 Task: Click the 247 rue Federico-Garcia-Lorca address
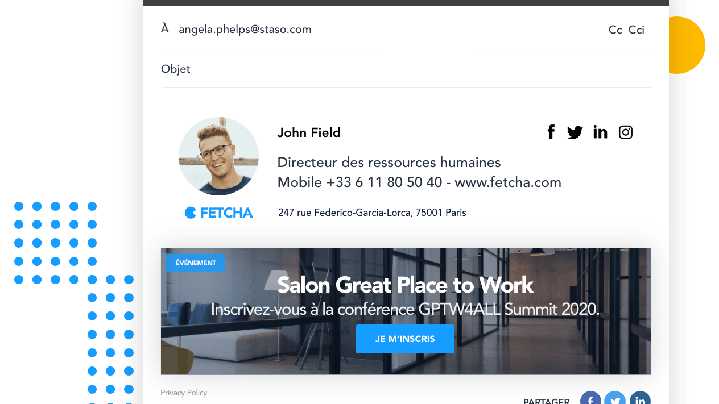tap(372, 213)
